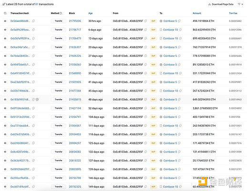
Task: Click the Amount column header
Action: click(197, 13)
